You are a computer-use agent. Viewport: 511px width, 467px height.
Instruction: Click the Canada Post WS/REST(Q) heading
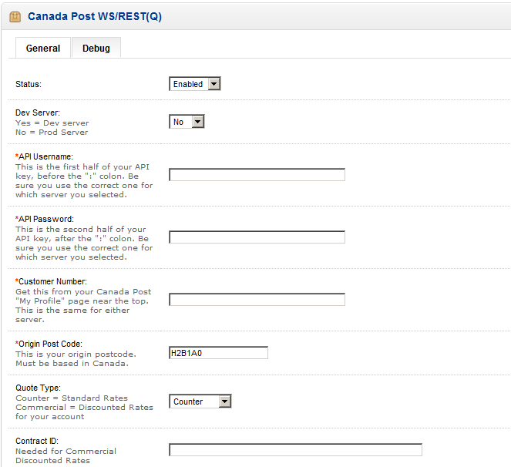(95, 16)
